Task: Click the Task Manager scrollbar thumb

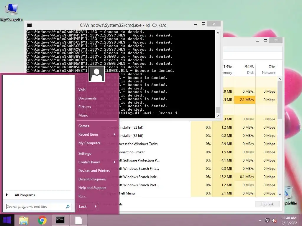Action: click(280, 100)
